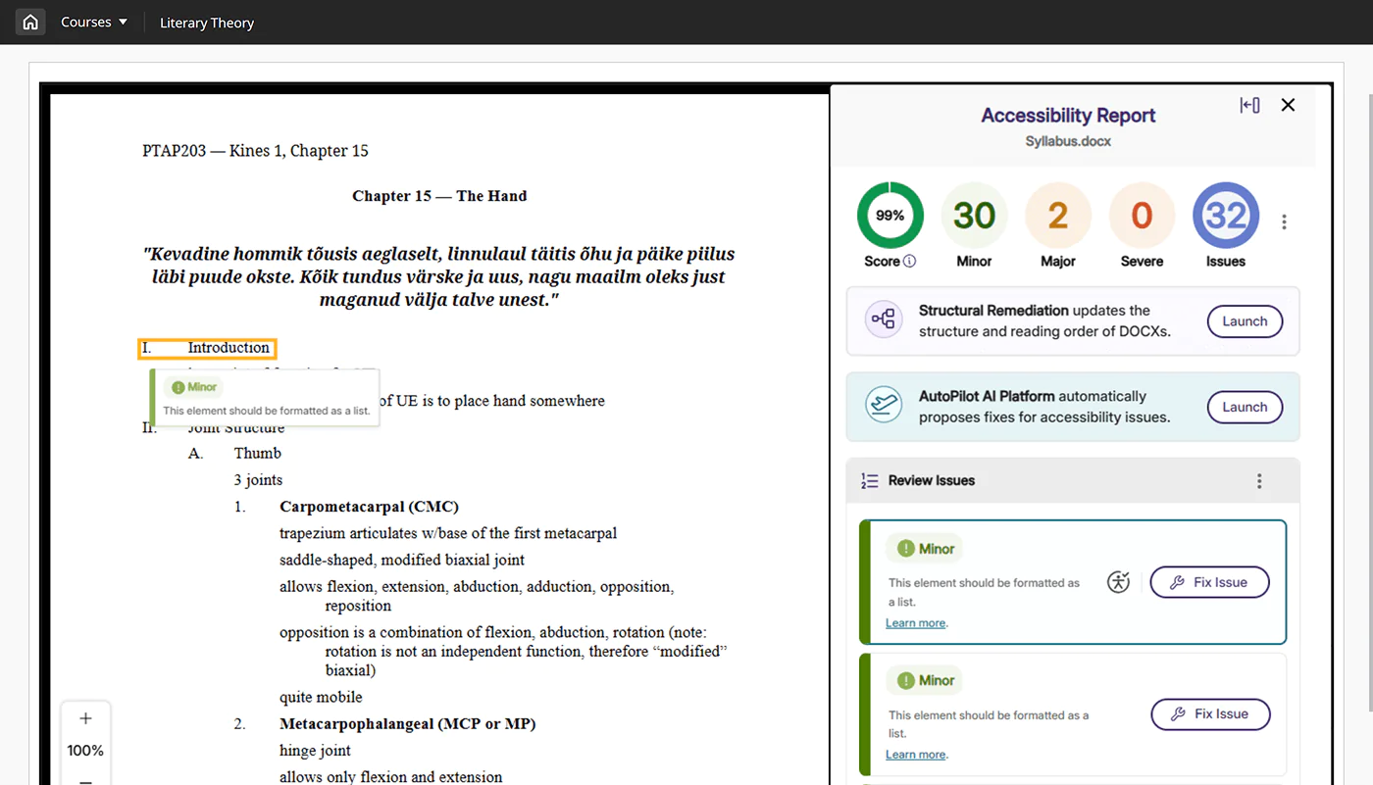This screenshot has height=785, width=1373.
Task: Open Literary Theory course link
Action: 207,23
